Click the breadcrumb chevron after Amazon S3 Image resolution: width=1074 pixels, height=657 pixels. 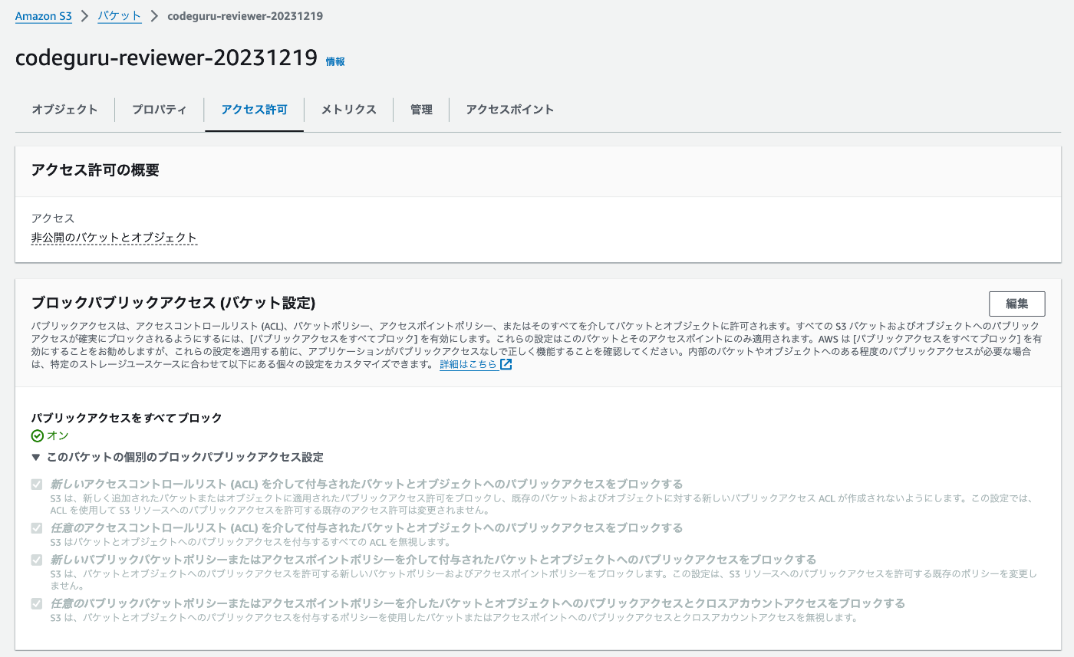84,16
